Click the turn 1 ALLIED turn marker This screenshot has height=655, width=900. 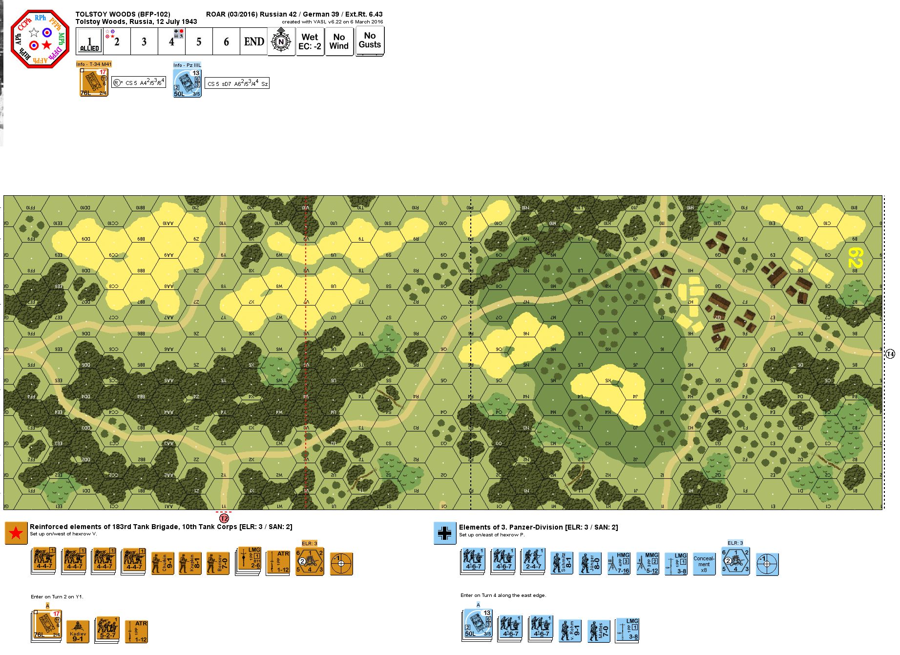pos(89,41)
